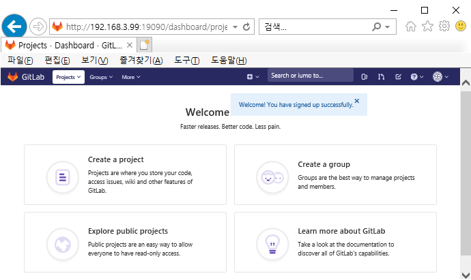Click the Create a group heading
This screenshot has height=280, width=471.
pyautogui.click(x=324, y=164)
